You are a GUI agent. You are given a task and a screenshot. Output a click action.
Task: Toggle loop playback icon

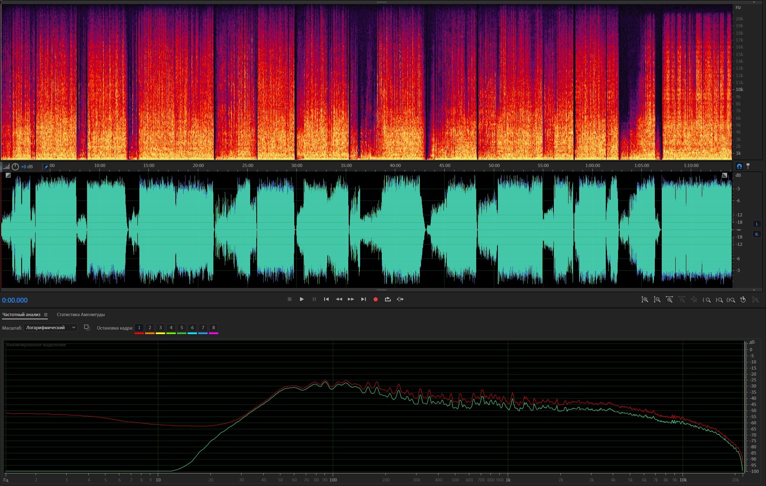point(387,299)
